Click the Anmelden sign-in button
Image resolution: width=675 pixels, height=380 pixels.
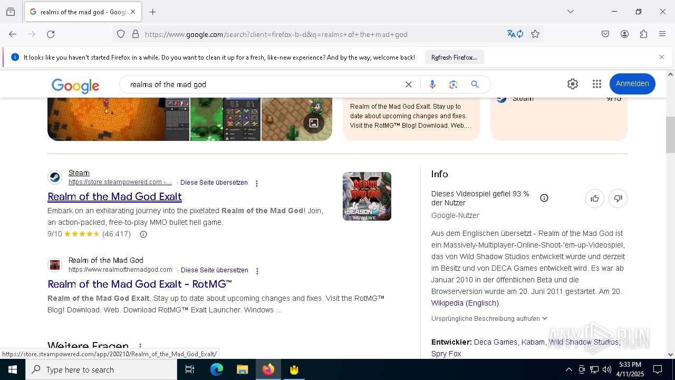pos(632,84)
